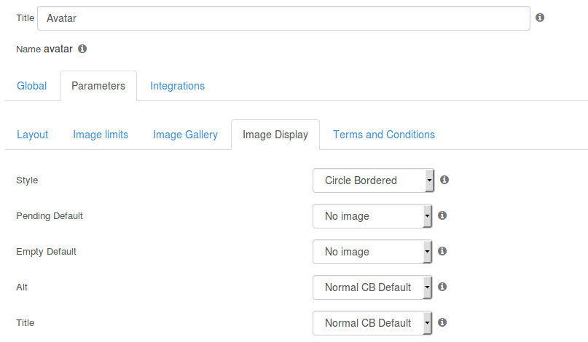Show info tooltip for Pending Default
The image size is (588, 342).
click(x=442, y=215)
